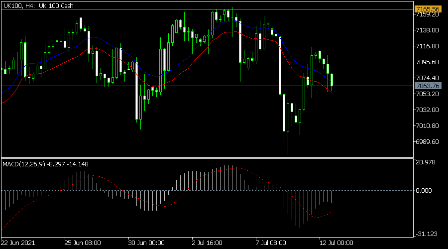The height and width of the screenshot is (249, 448).
Task: Click the '30 Jun 00:00' time label
Action: [x=146, y=243]
